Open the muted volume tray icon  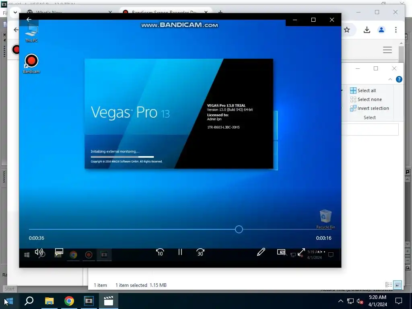pos(360,301)
